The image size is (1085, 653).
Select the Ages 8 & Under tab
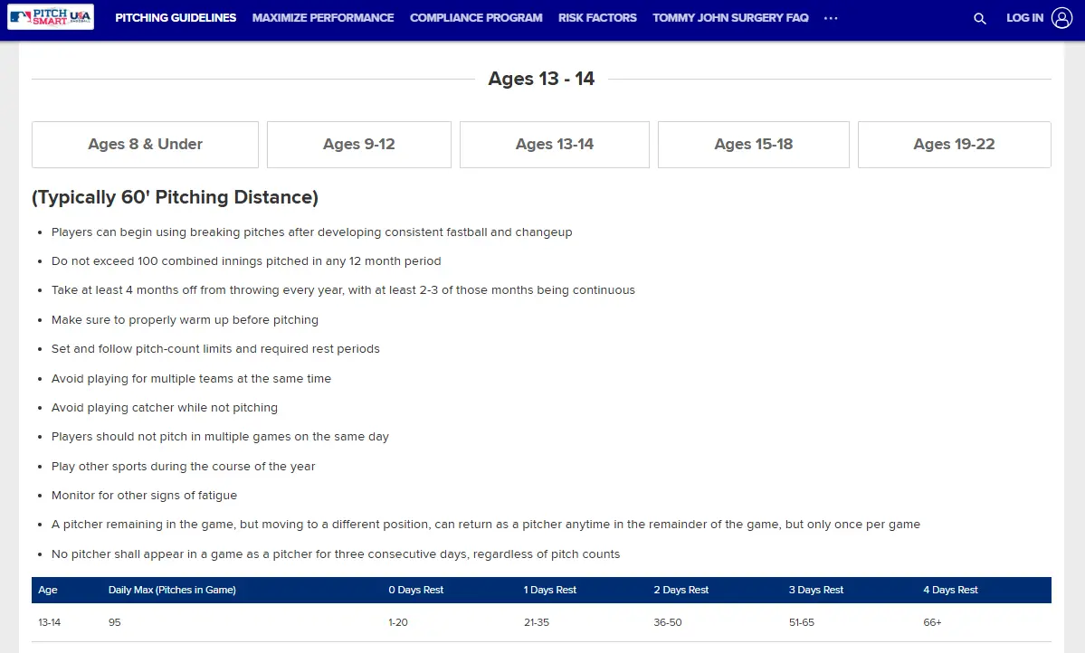pos(146,145)
